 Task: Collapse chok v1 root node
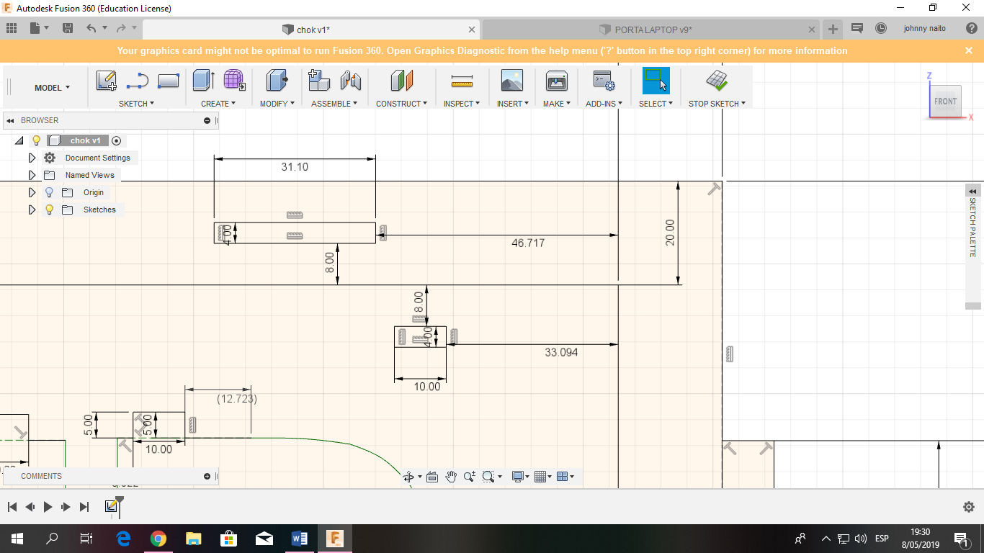[x=19, y=140]
